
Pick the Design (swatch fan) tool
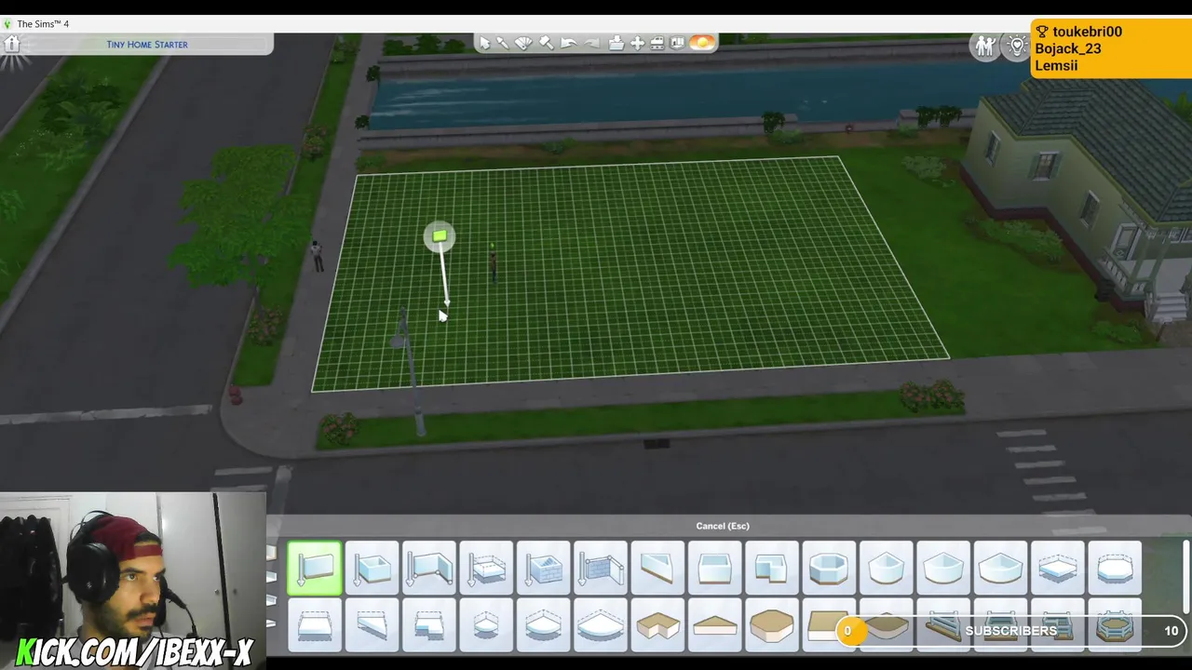tap(524, 43)
